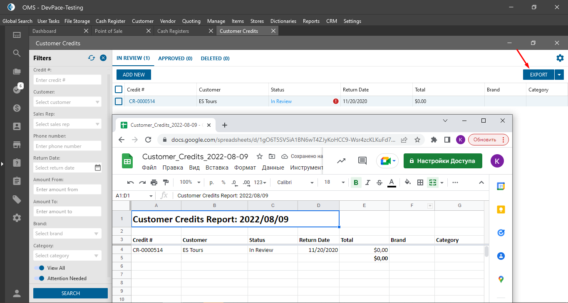Switch to the Approved (0) tab
Image resolution: width=568 pixels, height=303 pixels.
[175, 59]
